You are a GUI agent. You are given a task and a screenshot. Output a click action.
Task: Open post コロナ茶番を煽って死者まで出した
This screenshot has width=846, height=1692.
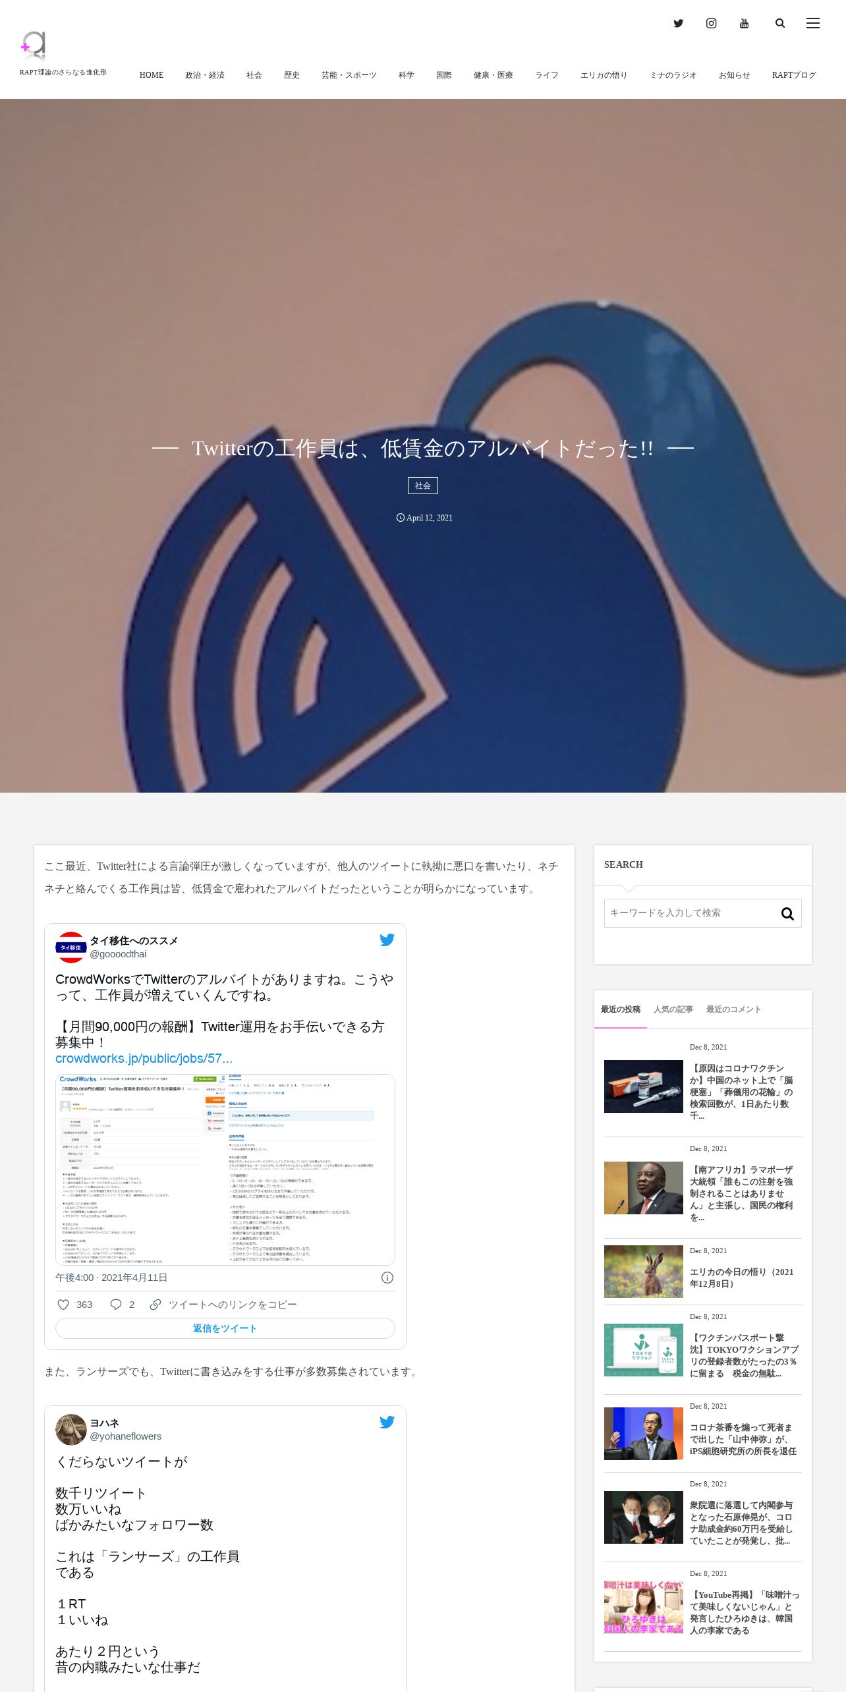pos(743,1439)
